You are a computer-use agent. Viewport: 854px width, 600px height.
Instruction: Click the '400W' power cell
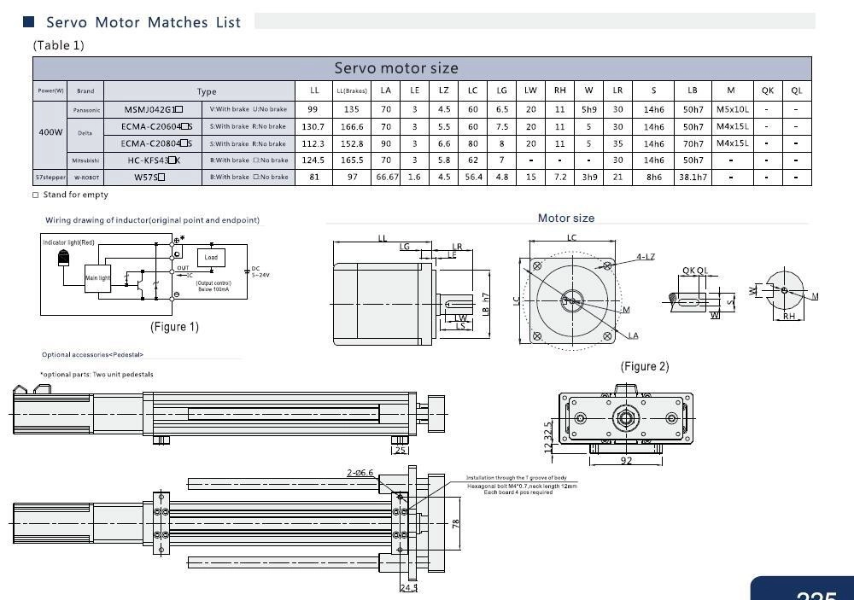(x=50, y=132)
